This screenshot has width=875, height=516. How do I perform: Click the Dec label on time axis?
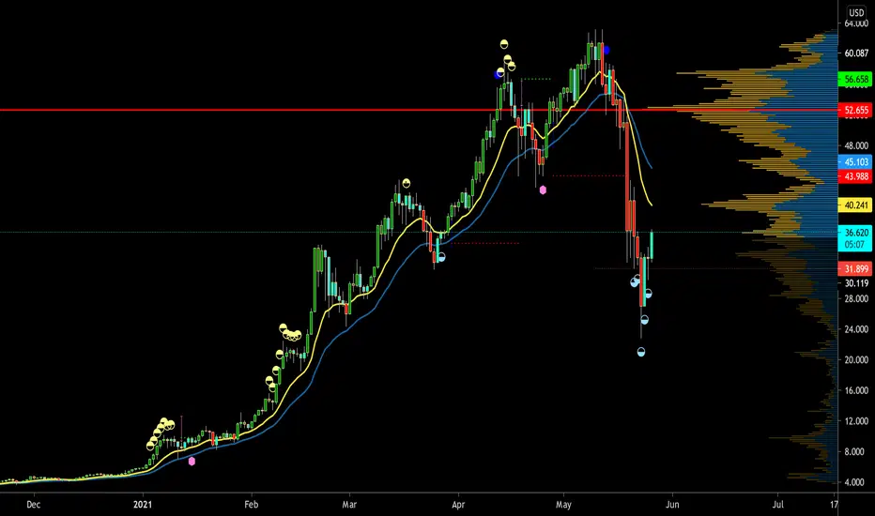(34, 505)
